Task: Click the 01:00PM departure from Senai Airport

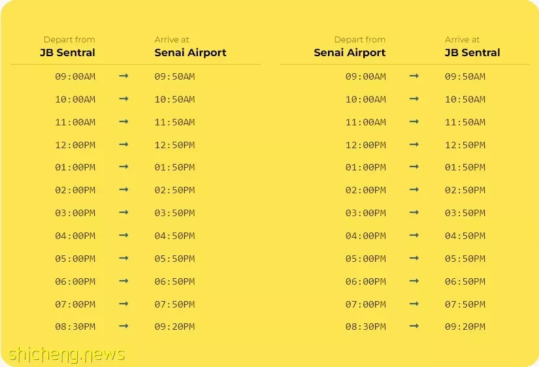Action: pyautogui.click(x=366, y=167)
